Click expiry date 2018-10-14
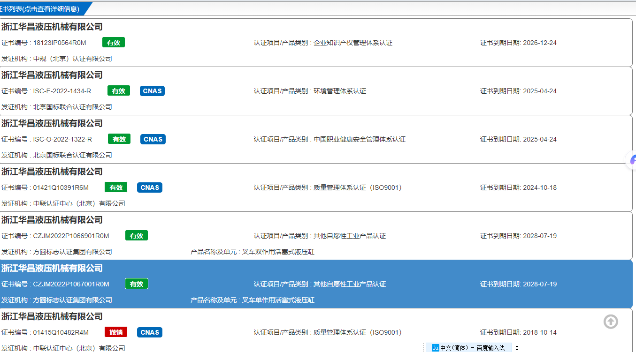 click(x=540, y=332)
